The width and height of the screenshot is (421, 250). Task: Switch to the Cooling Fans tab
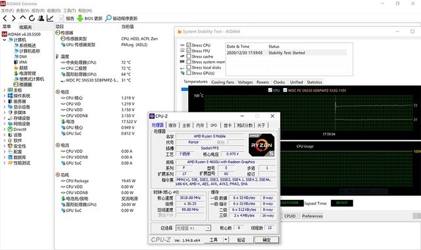(222, 82)
